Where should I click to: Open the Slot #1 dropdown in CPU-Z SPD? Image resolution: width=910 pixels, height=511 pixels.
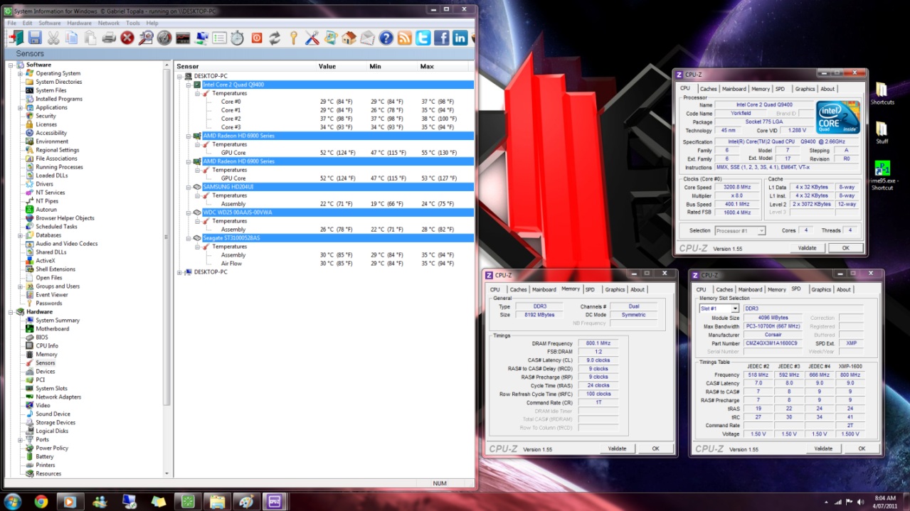click(735, 309)
